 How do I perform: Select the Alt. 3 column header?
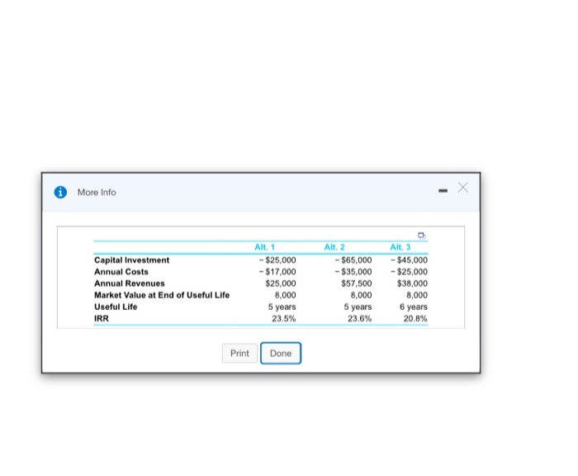(x=400, y=247)
